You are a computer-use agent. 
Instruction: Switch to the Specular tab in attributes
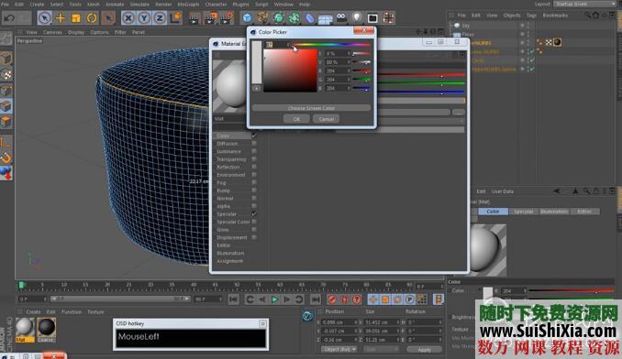[x=523, y=212]
